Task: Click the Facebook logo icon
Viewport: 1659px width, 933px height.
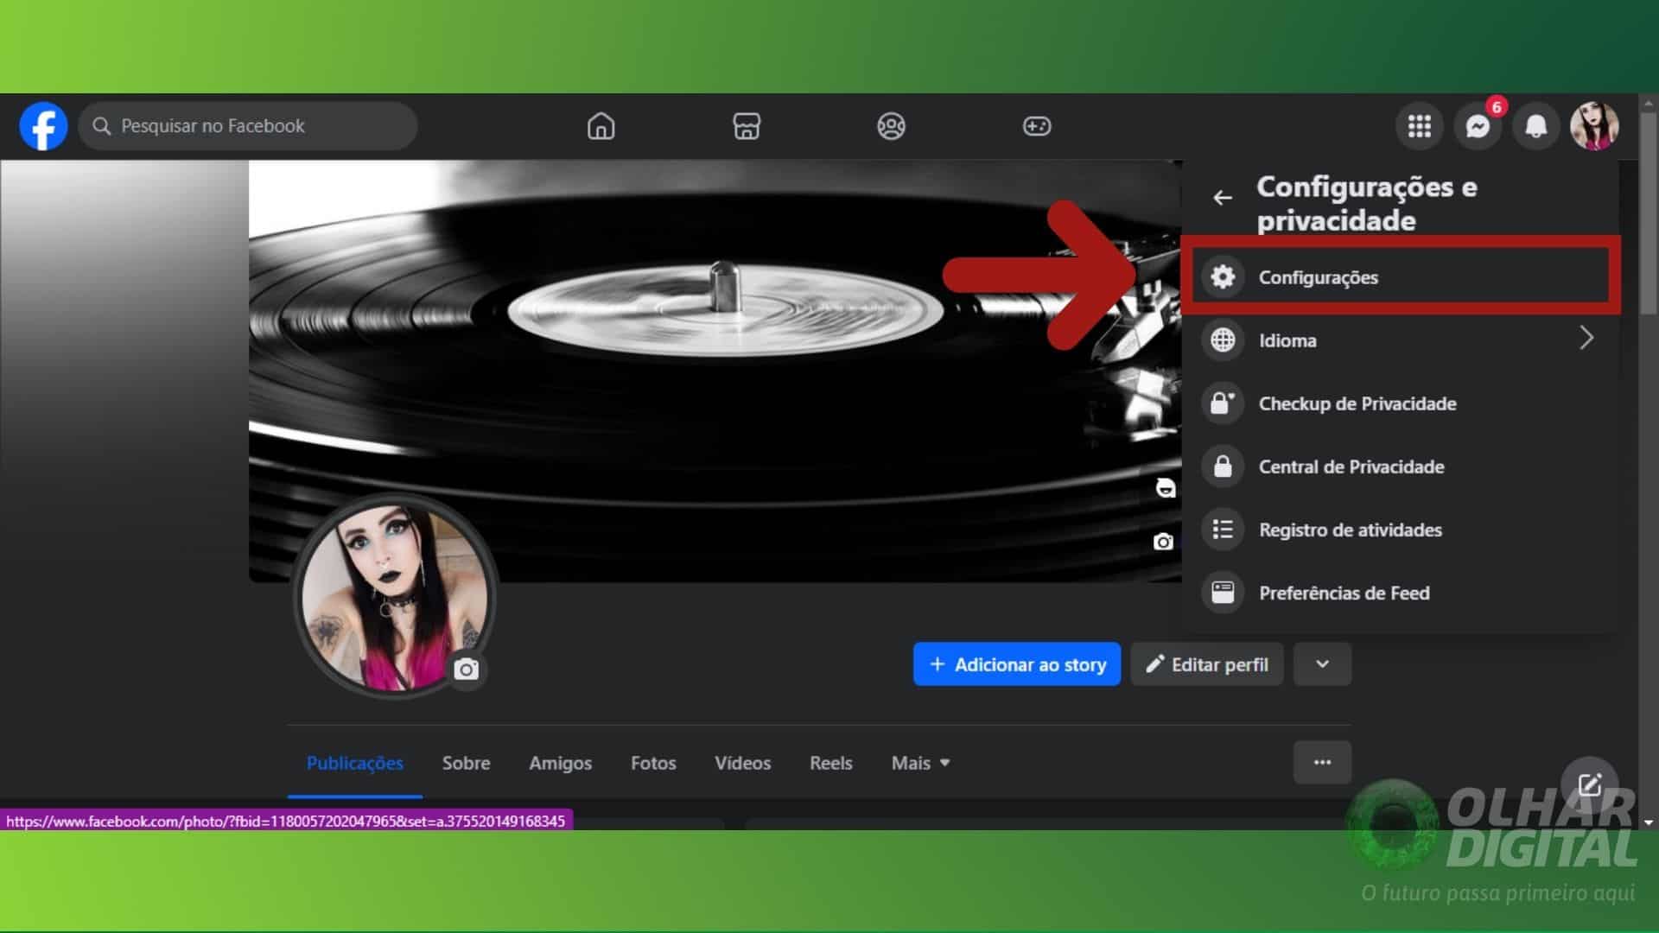Action: tap(43, 126)
